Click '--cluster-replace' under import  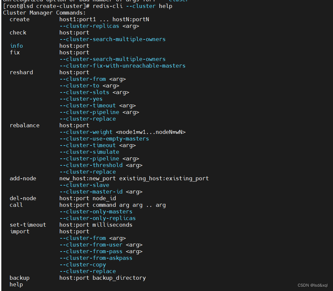point(88,271)
